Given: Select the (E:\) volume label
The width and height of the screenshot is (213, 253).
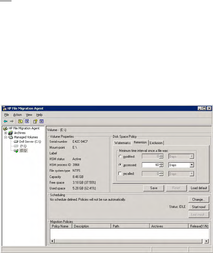Looking at the screenshot, I should (x=23, y=151).
